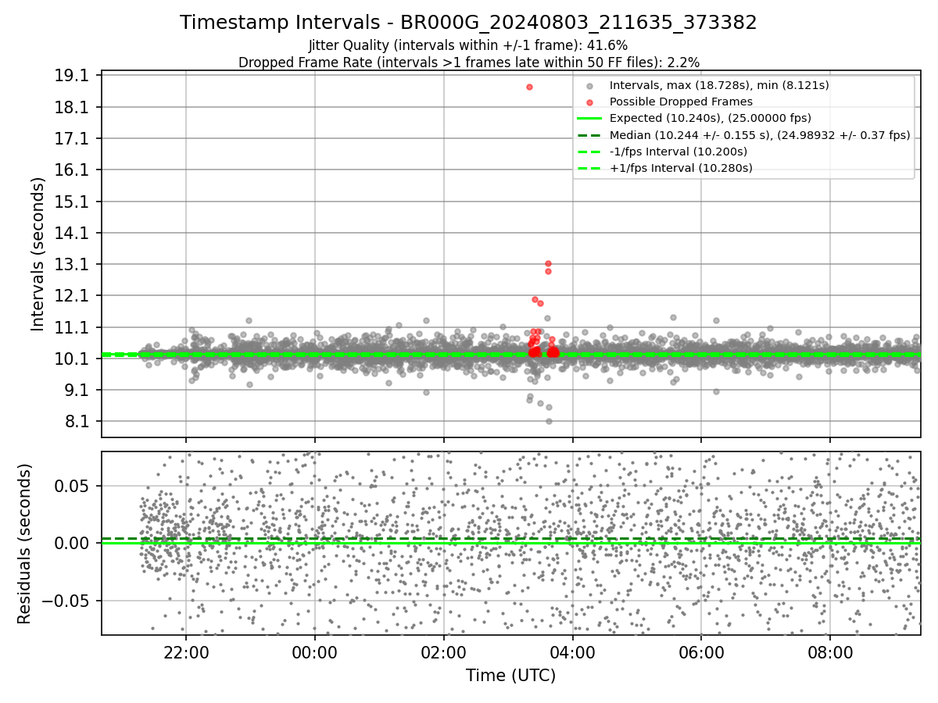Click the 04:00 x-axis tick label
The width and height of the screenshot is (938, 703).
click(x=573, y=652)
